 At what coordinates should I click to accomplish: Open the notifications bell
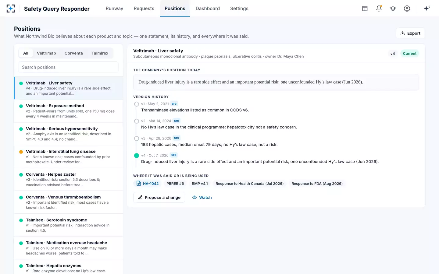click(x=379, y=9)
